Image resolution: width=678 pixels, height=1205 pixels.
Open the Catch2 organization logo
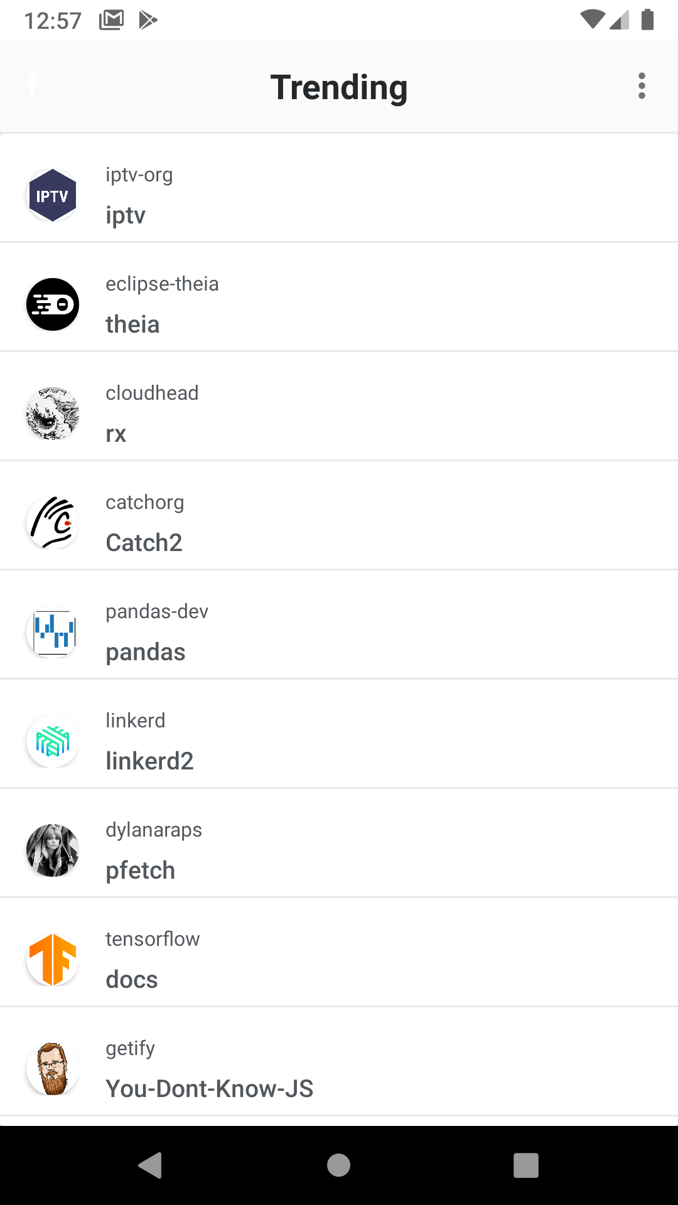tap(52, 522)
